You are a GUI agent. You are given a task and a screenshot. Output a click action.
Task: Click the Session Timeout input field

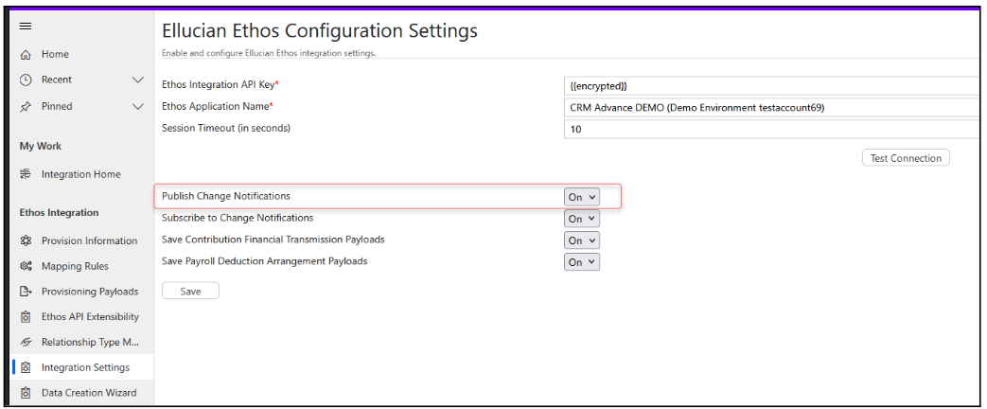(772, 129)
